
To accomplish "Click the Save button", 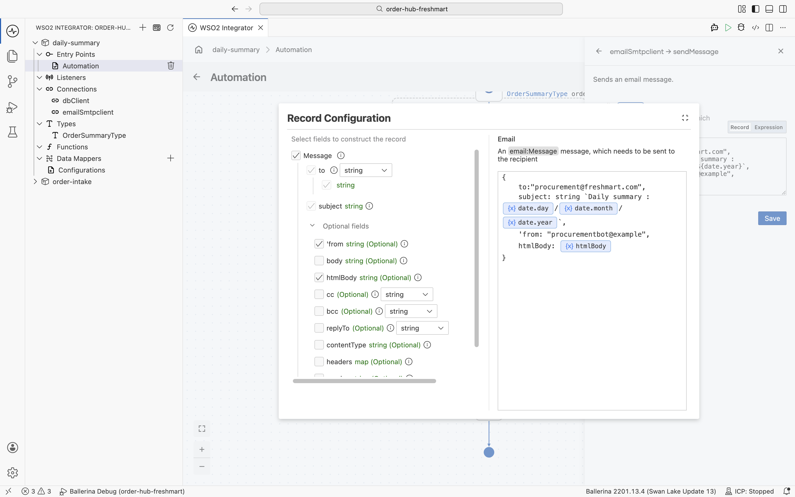I will [772, 218].
